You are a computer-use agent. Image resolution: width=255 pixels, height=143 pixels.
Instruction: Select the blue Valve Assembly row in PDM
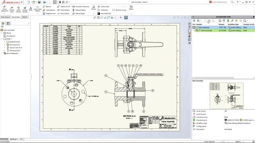pyautogui.click(x=224, y=27)
